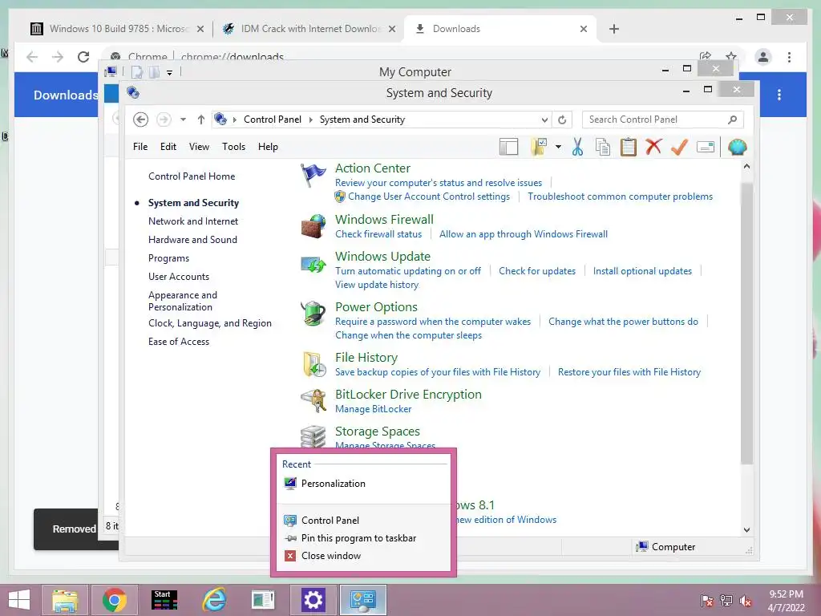Click the Copy toolbar icon
Viewport: 821px width, 616px height.
(x=603, y=148)
